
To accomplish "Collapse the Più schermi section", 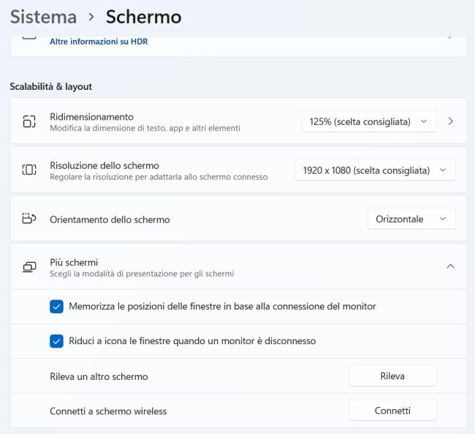I will coord(450,267).
